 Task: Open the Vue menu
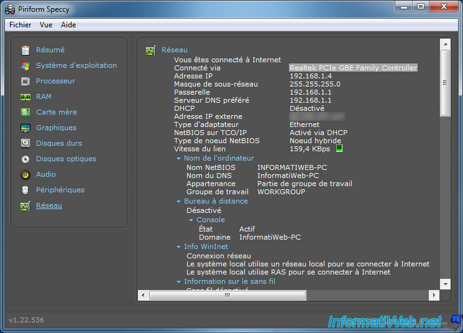pos(46,25)
